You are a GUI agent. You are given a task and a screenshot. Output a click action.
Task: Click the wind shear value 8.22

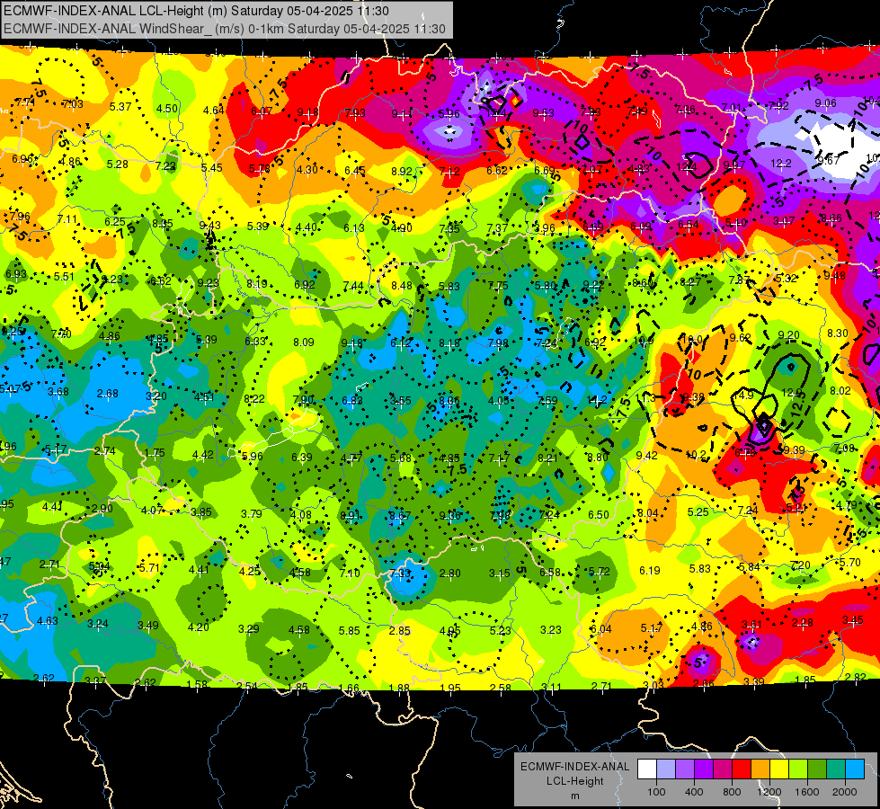pos(254,398)
